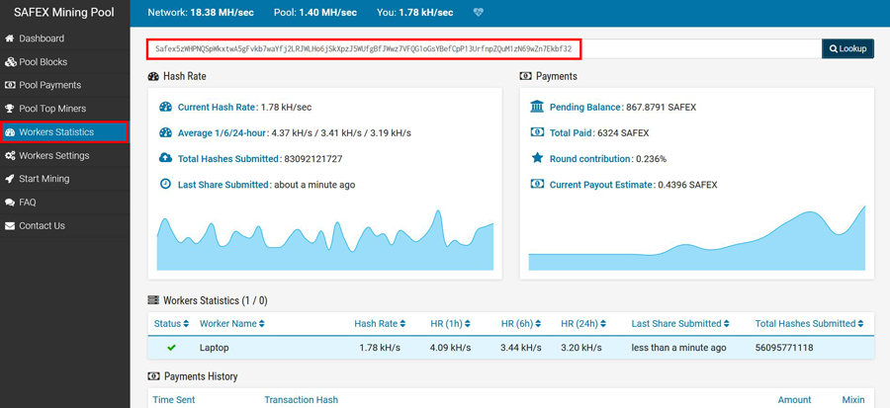Click Pending Balance value 867.8791 SAFEX
This screenshot has height=408, width=890.
pos(661,107)
